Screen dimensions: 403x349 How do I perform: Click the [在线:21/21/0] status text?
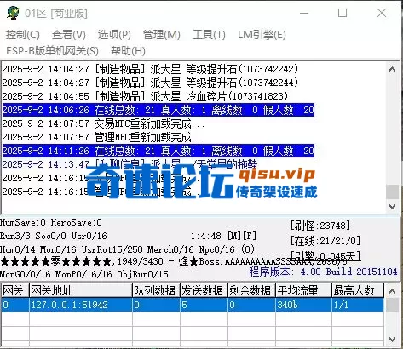coord(325,241)
